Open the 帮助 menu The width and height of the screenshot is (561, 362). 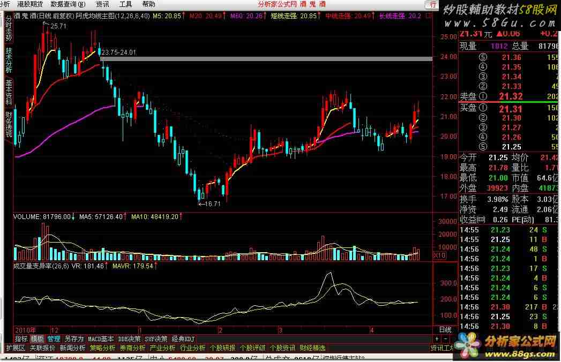click(148, 4)
